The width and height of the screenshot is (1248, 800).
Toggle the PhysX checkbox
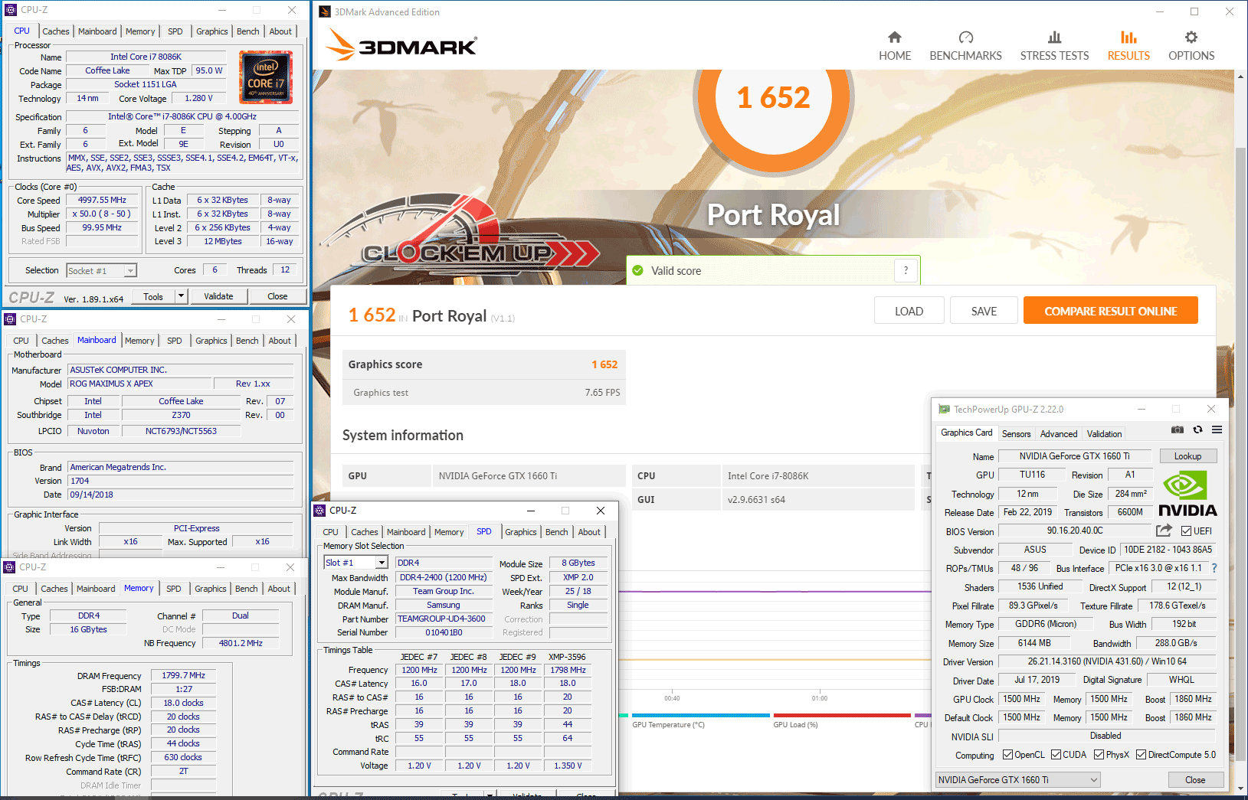tap(1099, 755)
